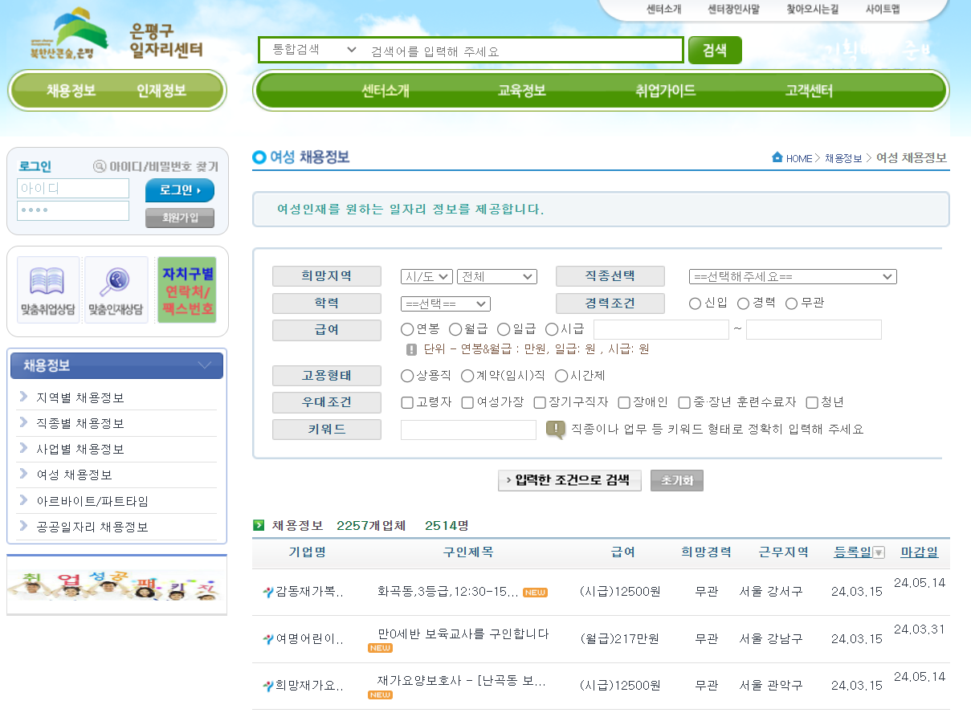This screenshot has height=713, width=971.
Task: Open the 맞춤인재상담 magnifier icon
Action: (x=116, y=290)
